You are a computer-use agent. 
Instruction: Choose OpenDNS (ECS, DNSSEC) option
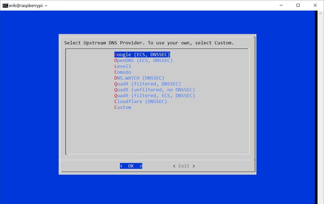click(143, 60)
